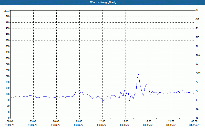
Task: Select the NE compass label level with 390
Action: (198, 37)
